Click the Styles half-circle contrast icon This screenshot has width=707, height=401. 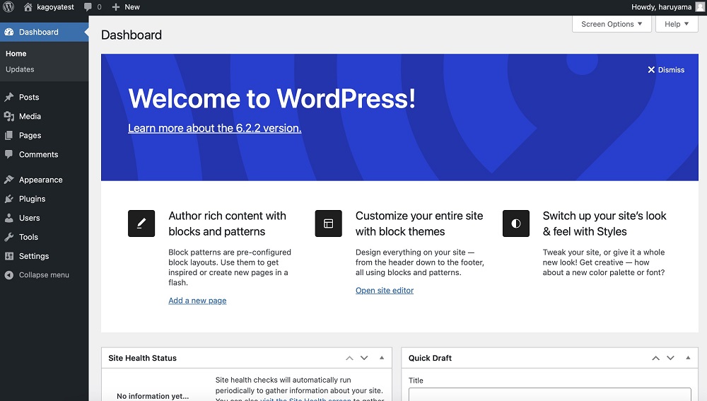point(515,223)
